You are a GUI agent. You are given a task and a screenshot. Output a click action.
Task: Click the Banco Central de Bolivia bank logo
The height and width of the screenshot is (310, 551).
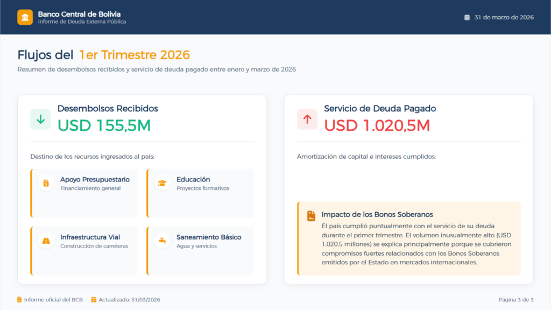[x=25, y=17]
